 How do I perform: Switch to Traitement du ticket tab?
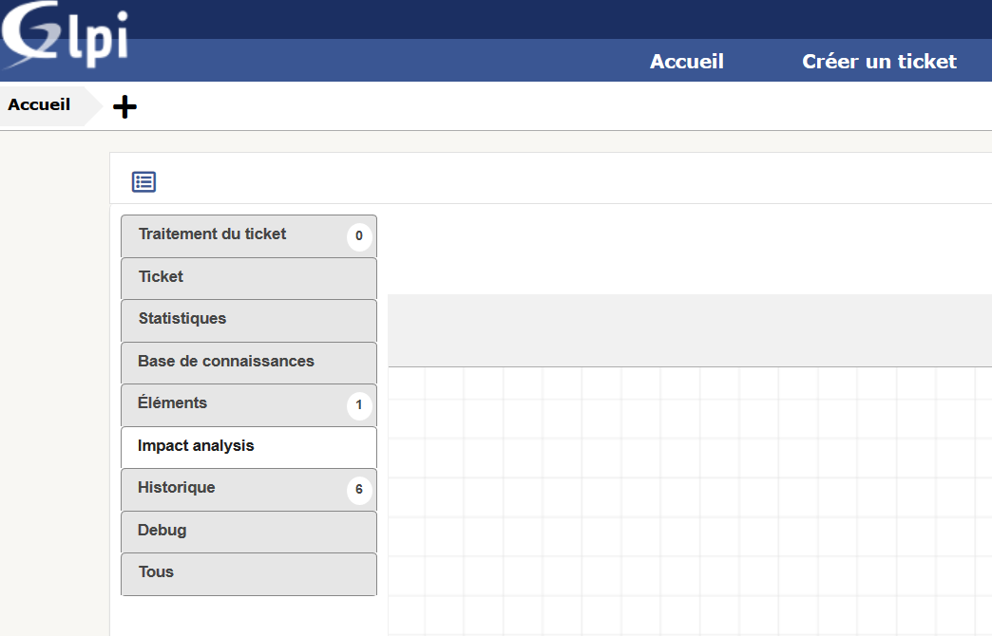tap(249, 235)
